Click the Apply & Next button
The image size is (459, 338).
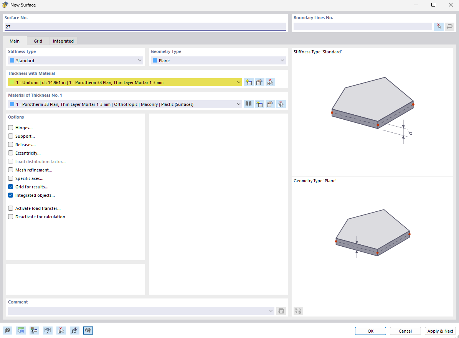coord(440,331)
